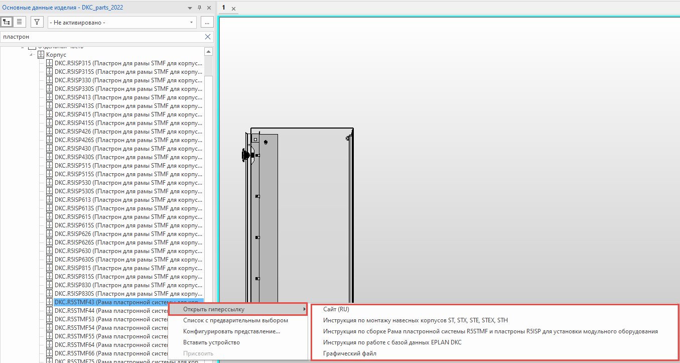Select part DKC.R5ISP530S in tree
680x363 pixels.
(128, 191)
